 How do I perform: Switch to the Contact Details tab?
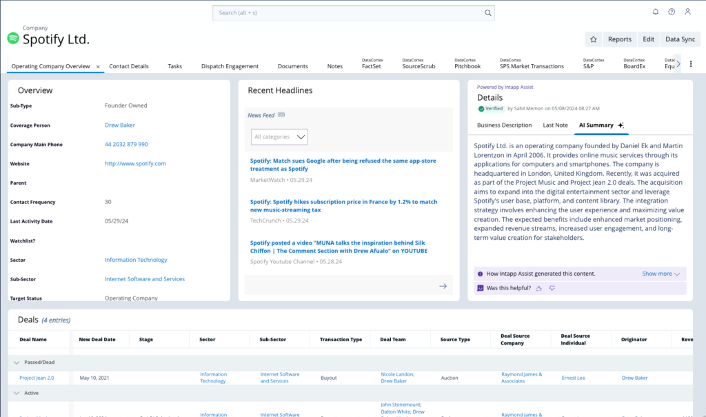pyautogui.click(x=129, y=66)
